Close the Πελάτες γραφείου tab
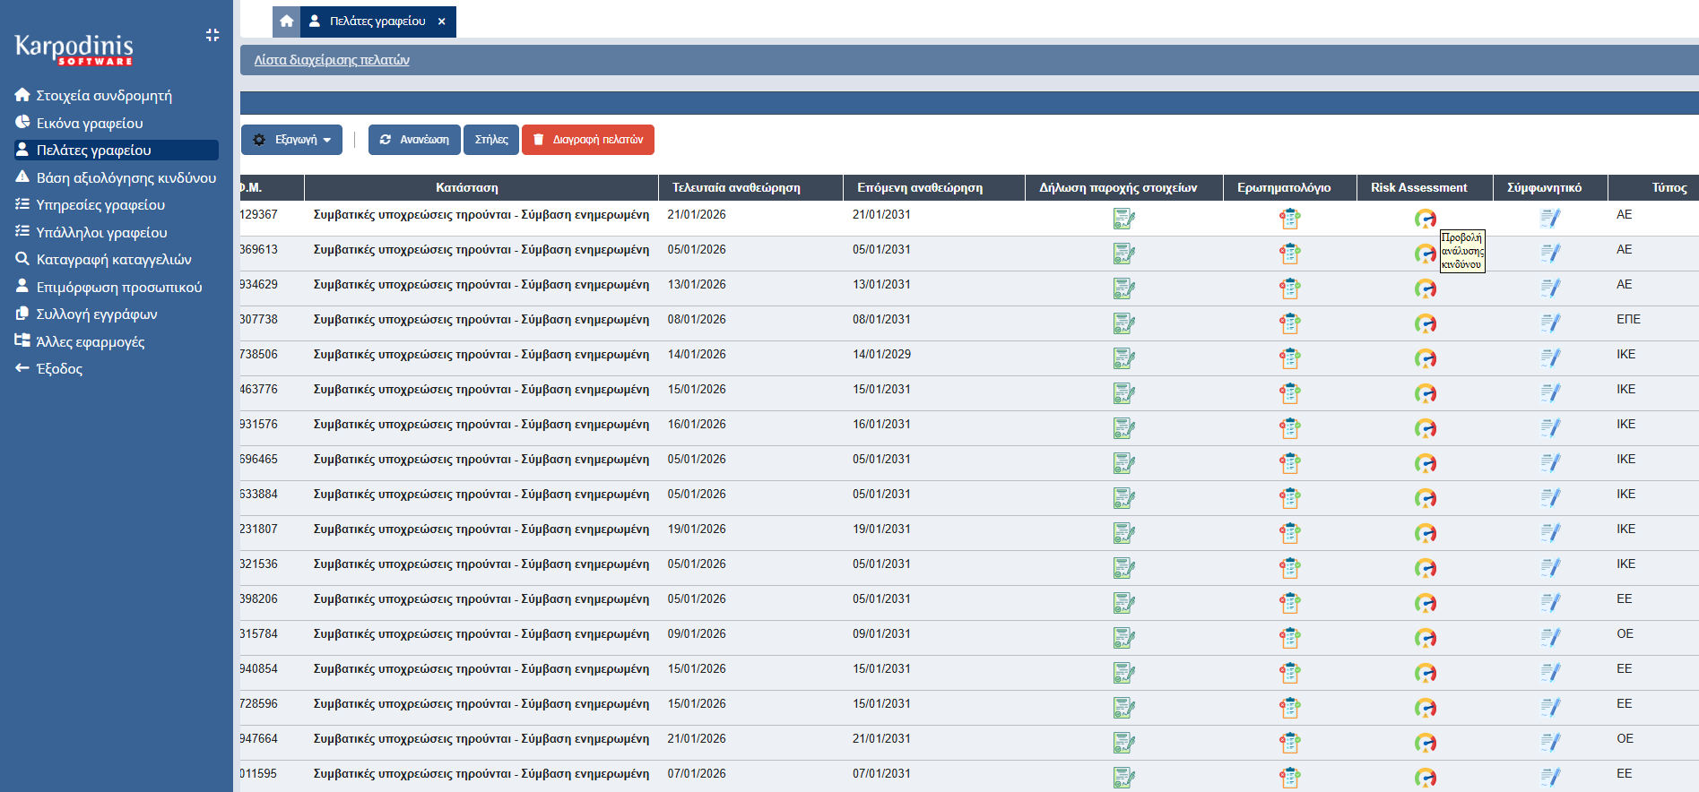The width and height of the screenshot is (1699, 792). pyautogui.click(x=442, y=22)
